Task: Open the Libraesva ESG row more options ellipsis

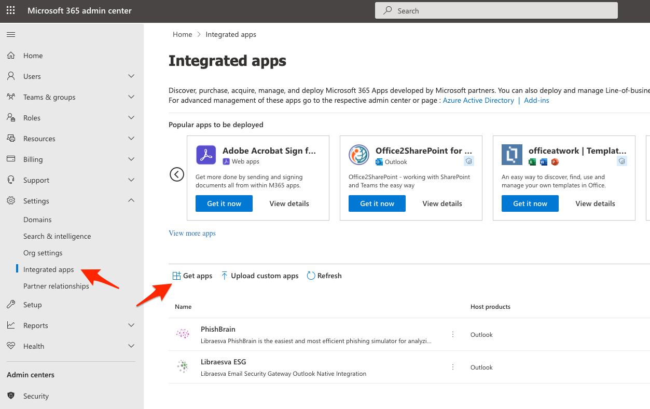Action: coord(453,367)
